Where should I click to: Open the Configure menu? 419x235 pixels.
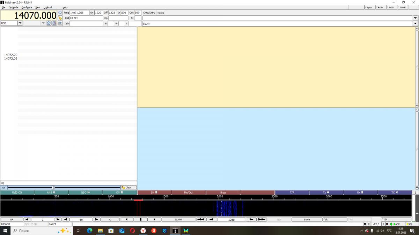pyautogui.click(x=27, y=7)
